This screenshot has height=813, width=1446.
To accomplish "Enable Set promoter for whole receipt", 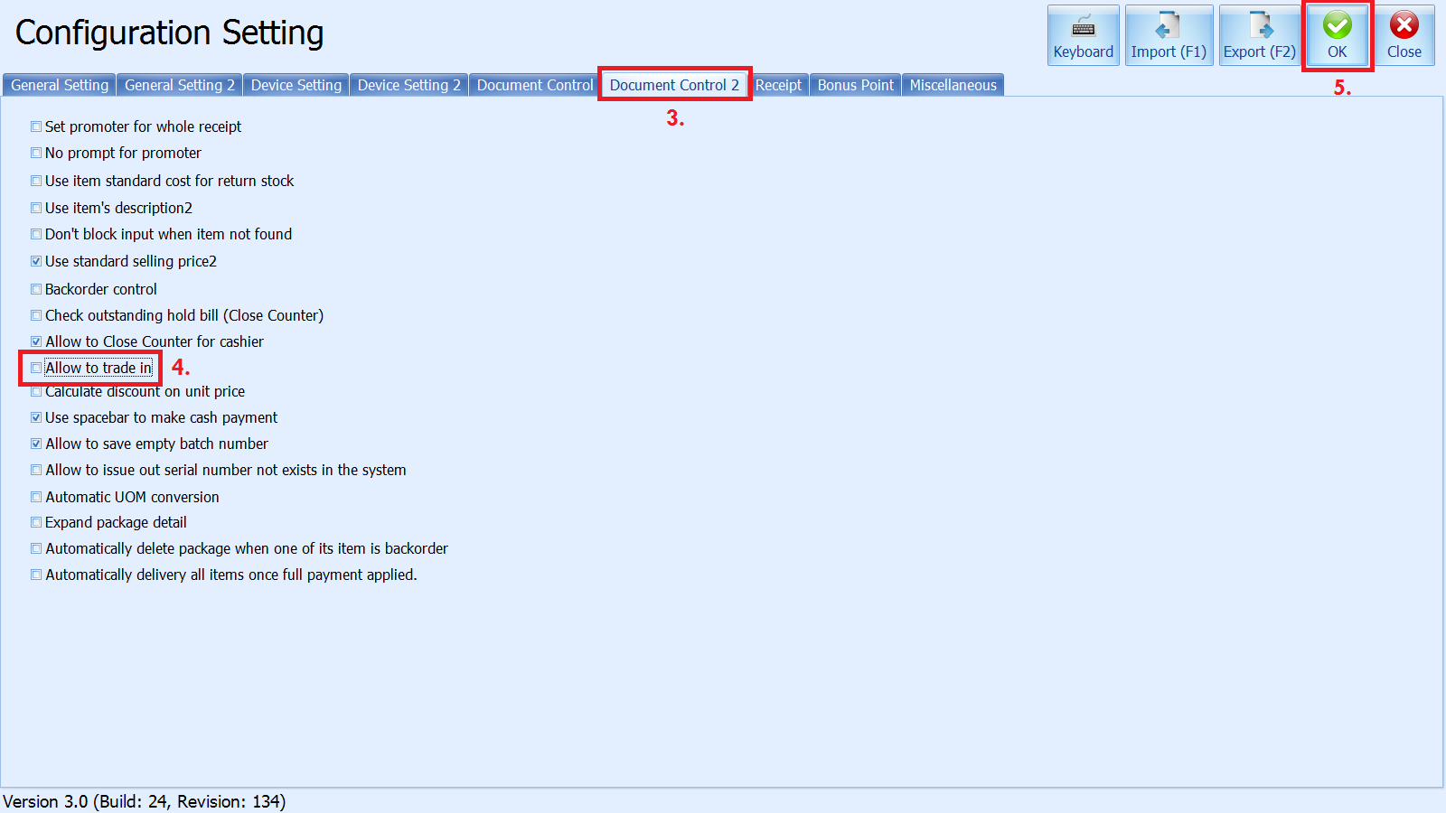I will pyautogui.click(x=36, y=126).
